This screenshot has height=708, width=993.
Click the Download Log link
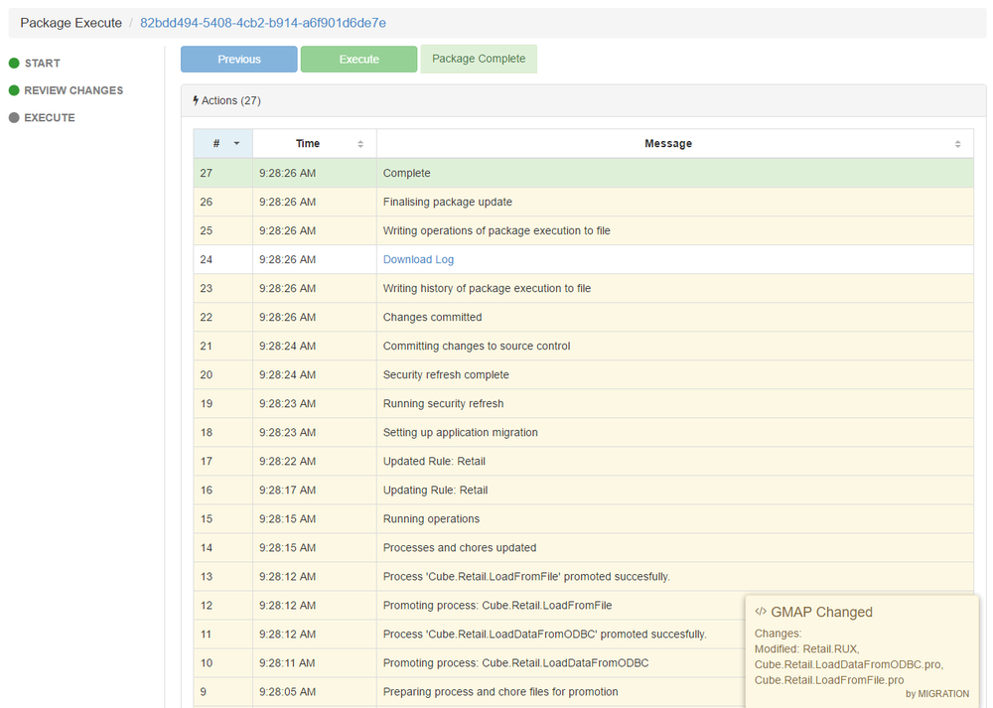(418, 259)
